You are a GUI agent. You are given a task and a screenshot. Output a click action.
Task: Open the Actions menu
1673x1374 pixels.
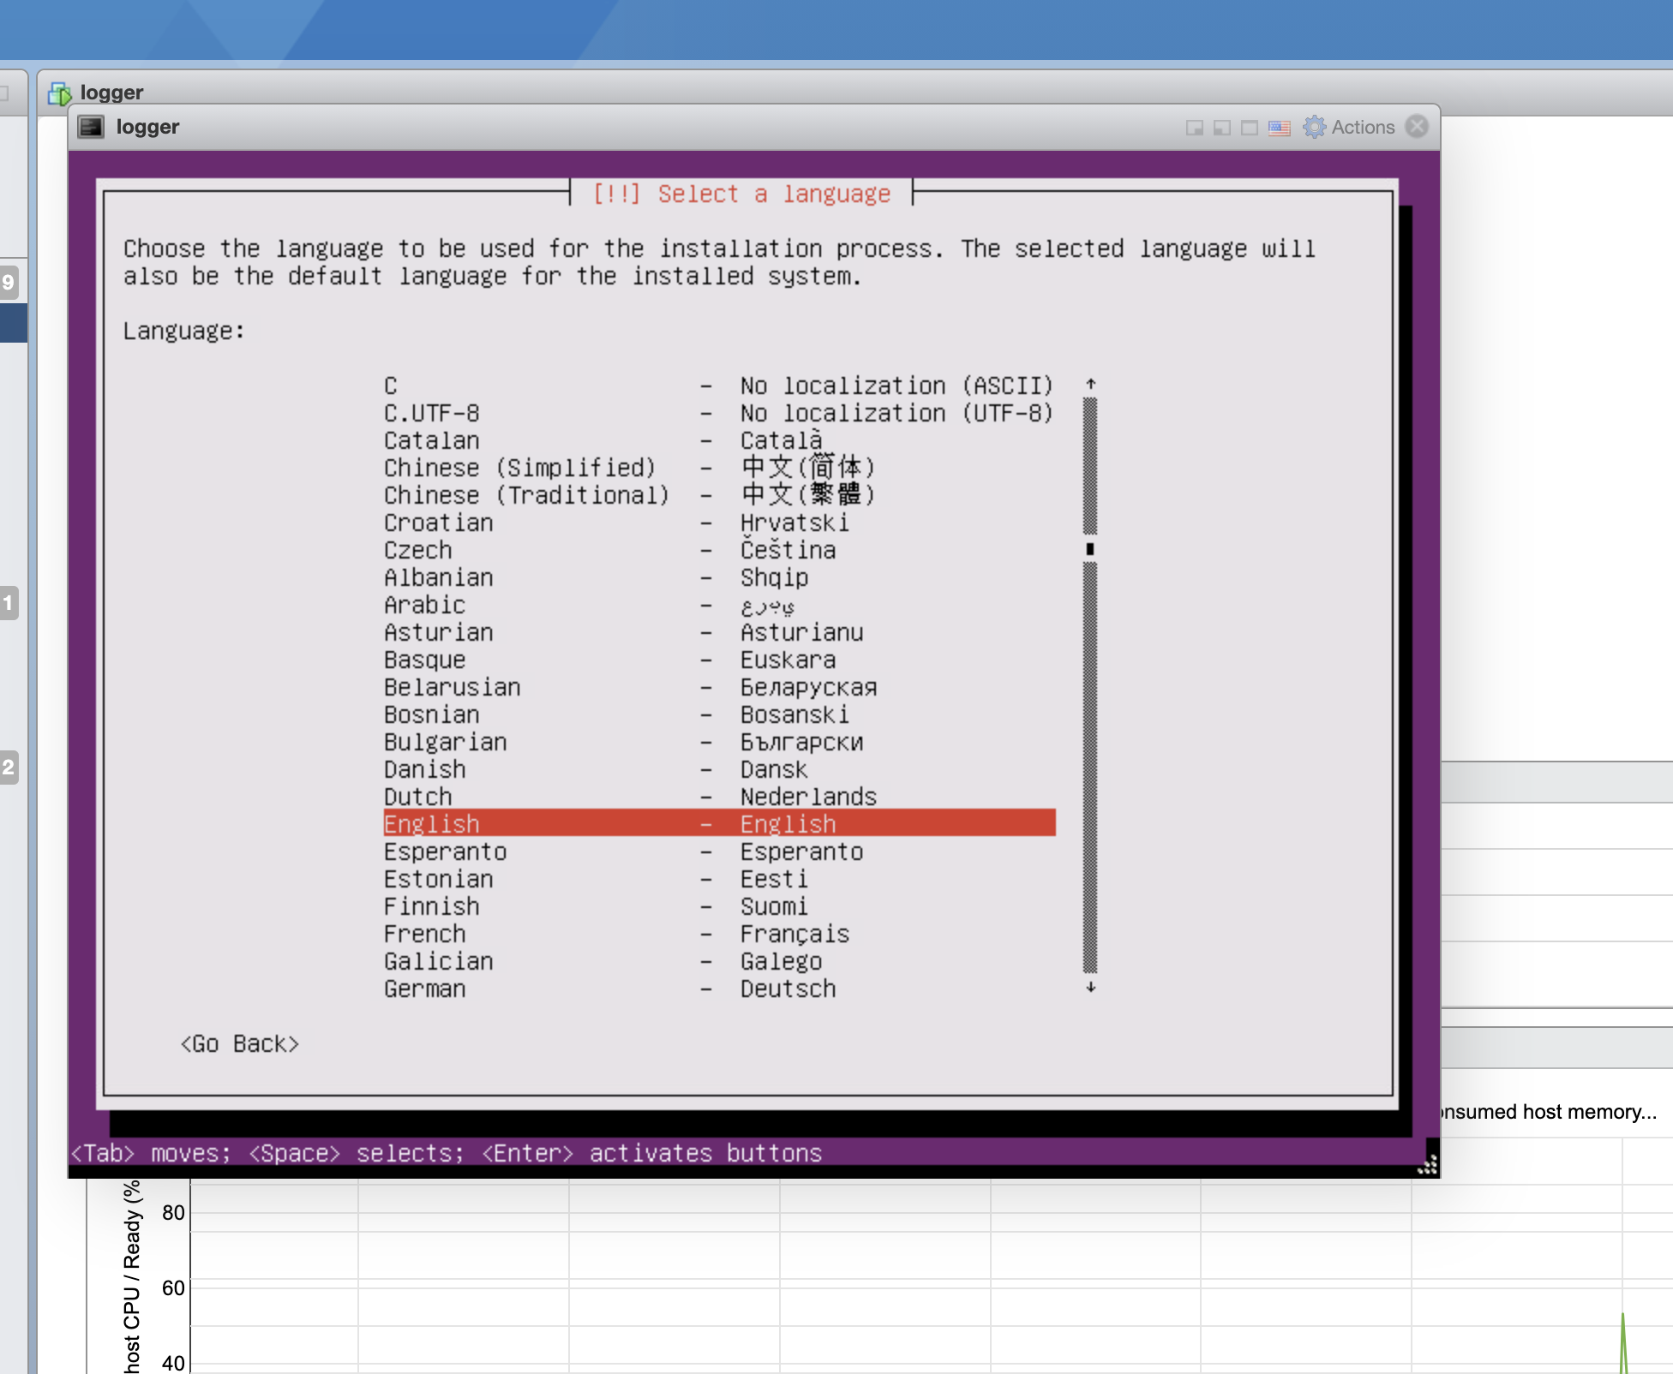tap(1362, 127)
